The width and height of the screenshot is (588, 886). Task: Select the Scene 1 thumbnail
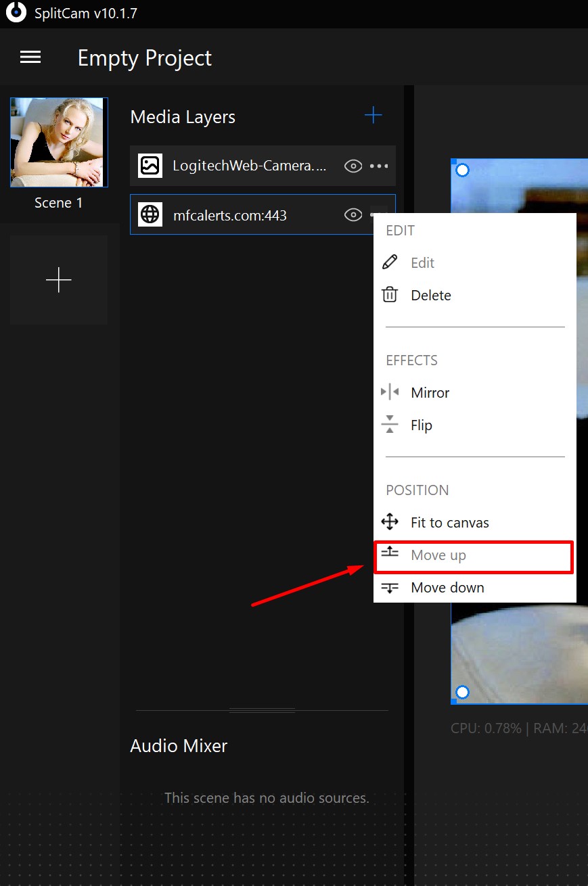(x=58, y=142)
